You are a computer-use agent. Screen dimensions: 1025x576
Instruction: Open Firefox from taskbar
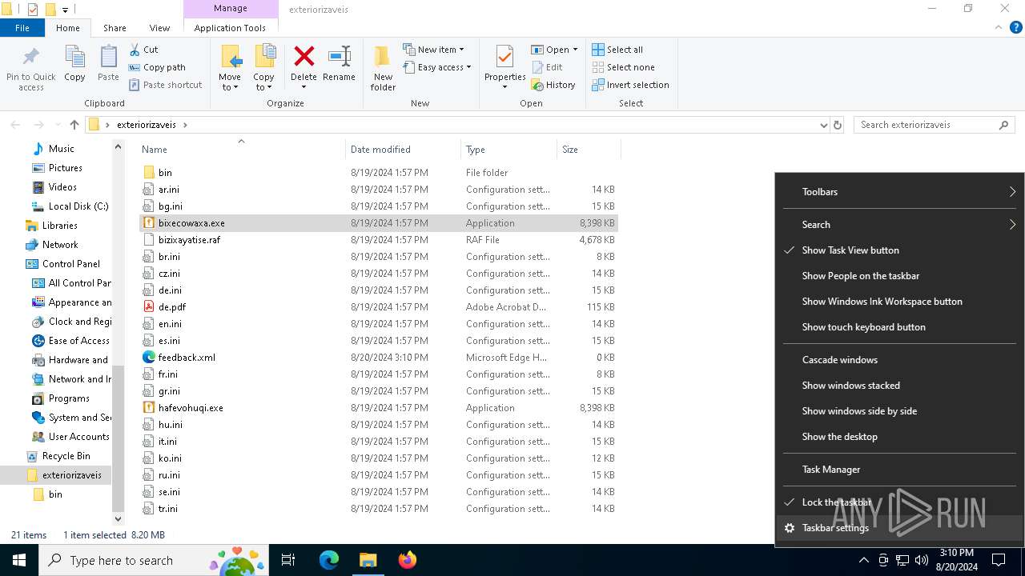pos(408,560)
